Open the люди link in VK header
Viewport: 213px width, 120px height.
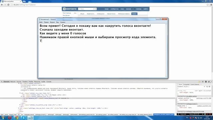coord(106,9)
